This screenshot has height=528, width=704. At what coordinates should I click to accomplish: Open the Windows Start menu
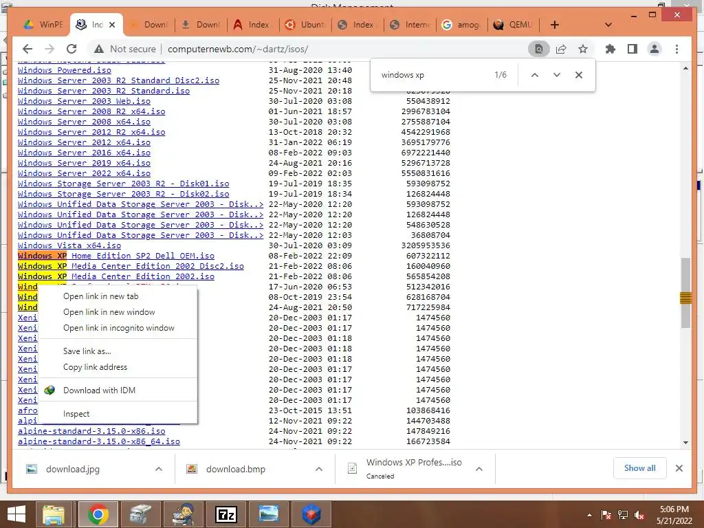point(16,514)
